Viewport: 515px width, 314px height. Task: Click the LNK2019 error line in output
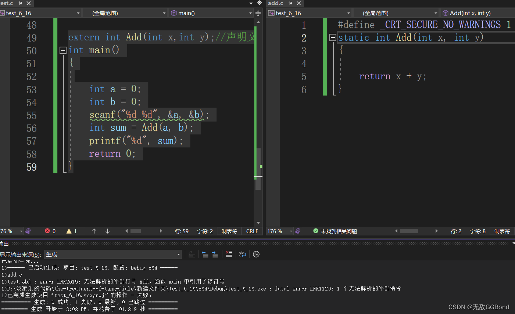[113, 281]
